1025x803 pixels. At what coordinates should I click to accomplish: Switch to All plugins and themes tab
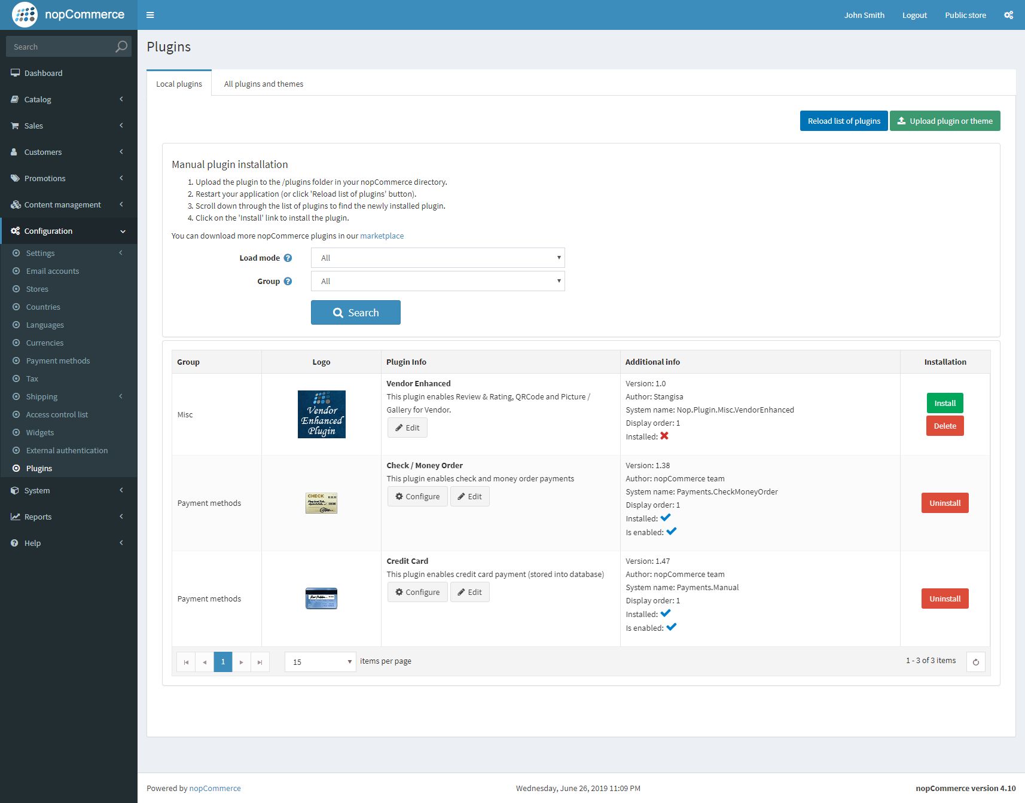263,84
